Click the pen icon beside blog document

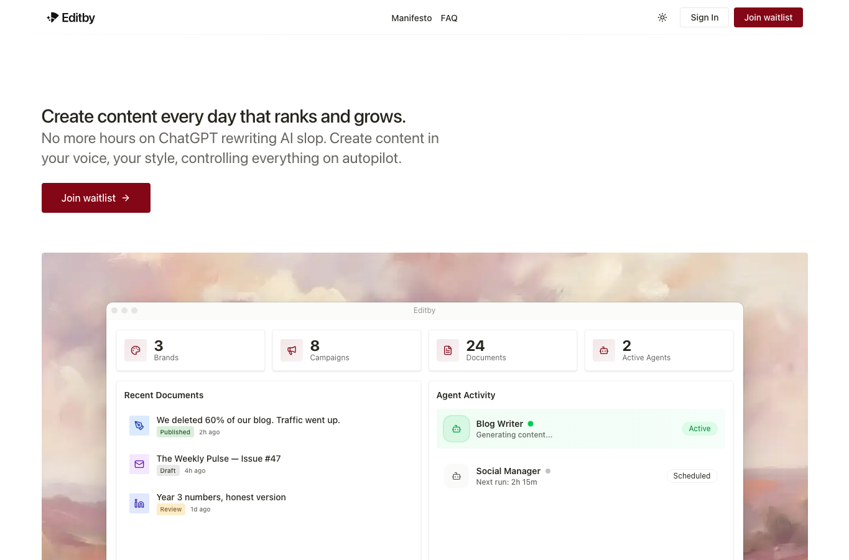(x=139, y=426)
